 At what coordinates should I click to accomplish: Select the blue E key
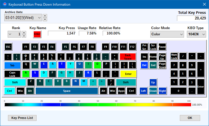point(44,65)
